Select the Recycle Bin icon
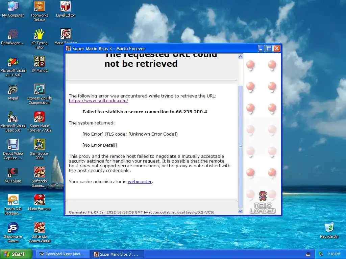Viewport: 346px width, 259px height. coord(329,228)
